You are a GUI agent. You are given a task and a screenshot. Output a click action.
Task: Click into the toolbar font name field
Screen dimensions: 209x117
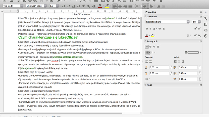pyautogui.click(x=35, y=6)
